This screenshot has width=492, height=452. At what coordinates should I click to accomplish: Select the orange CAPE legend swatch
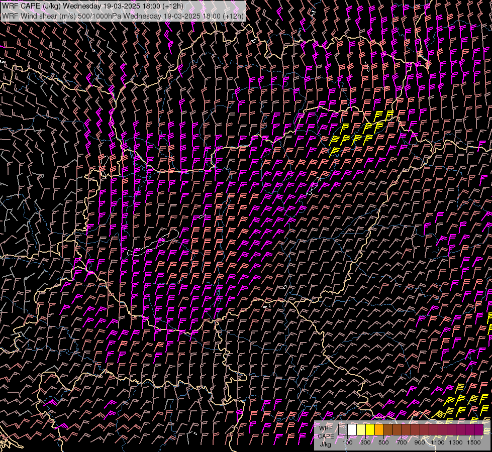coord(379,430)
